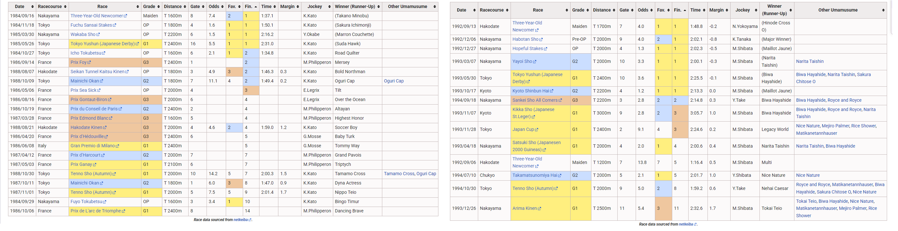Sort left table by Racecourse column arrows
This screenshot has width=898, height=231.
[x=65, y=7]
